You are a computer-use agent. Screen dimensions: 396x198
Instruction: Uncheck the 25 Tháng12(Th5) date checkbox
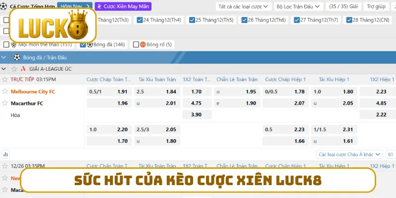coord(192,20)
